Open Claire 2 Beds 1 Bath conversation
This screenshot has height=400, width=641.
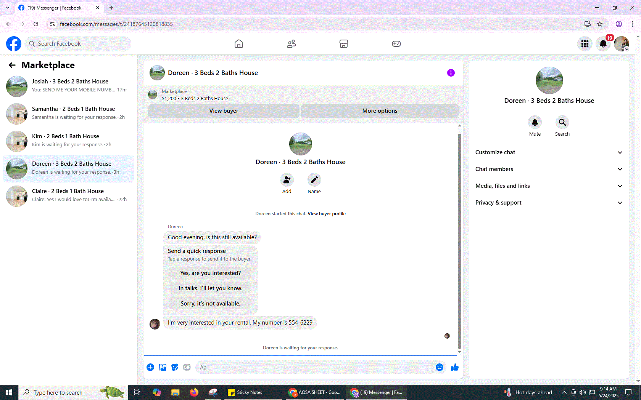(69, 196)
